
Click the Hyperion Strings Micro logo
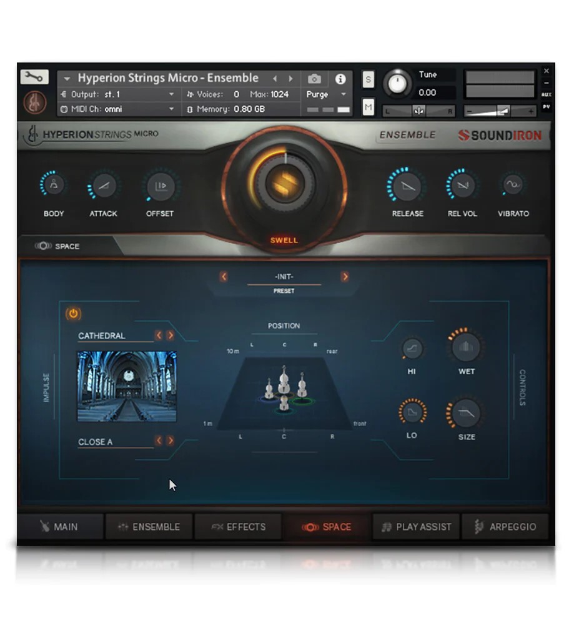point(92,134)
